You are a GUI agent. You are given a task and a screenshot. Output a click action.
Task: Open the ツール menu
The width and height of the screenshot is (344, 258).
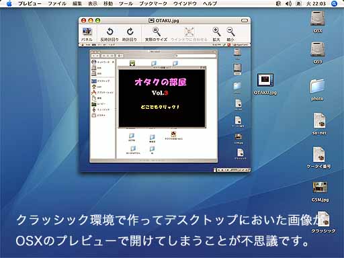pyautogui.click(x=126, y=3)
